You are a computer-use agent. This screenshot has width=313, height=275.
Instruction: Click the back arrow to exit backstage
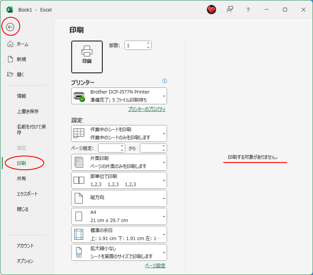10,27
